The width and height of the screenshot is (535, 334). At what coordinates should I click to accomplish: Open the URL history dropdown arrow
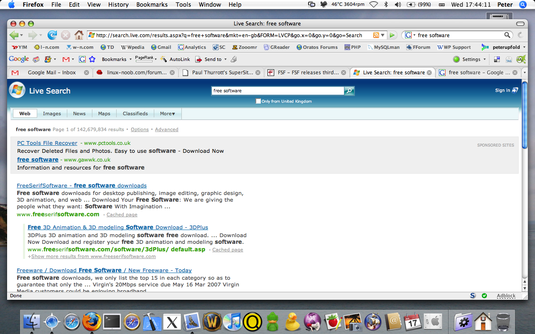(383, 35)
